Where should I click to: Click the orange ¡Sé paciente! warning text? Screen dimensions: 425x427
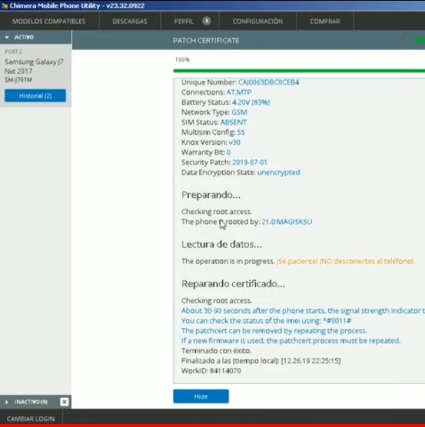pyautogui.click(x=345, y=261)
